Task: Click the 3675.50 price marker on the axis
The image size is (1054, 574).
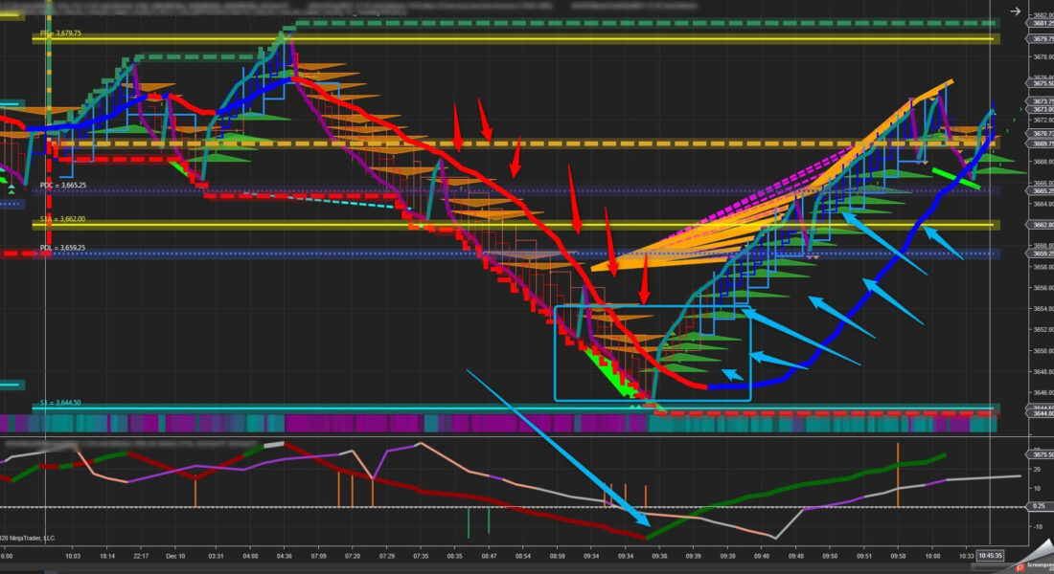Action: [x=1042, y=84]
